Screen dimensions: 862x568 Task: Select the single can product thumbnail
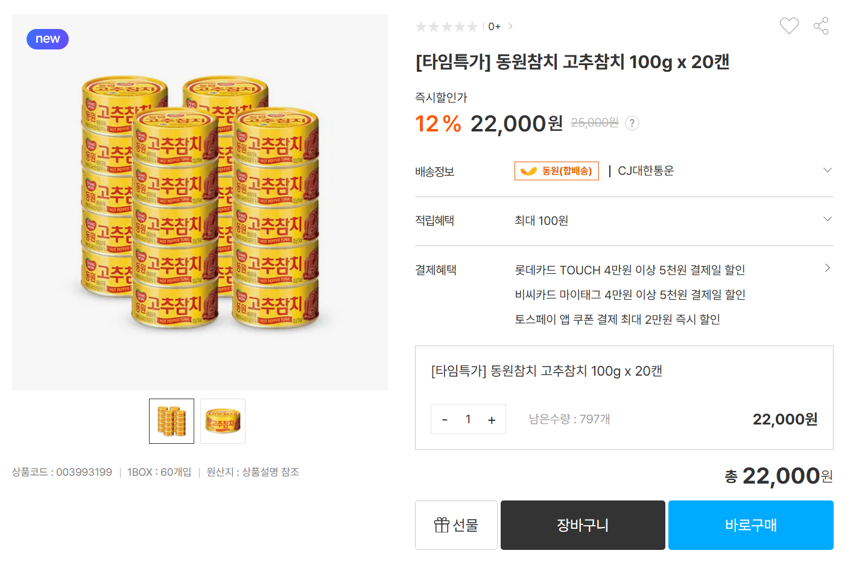point(223,421)
